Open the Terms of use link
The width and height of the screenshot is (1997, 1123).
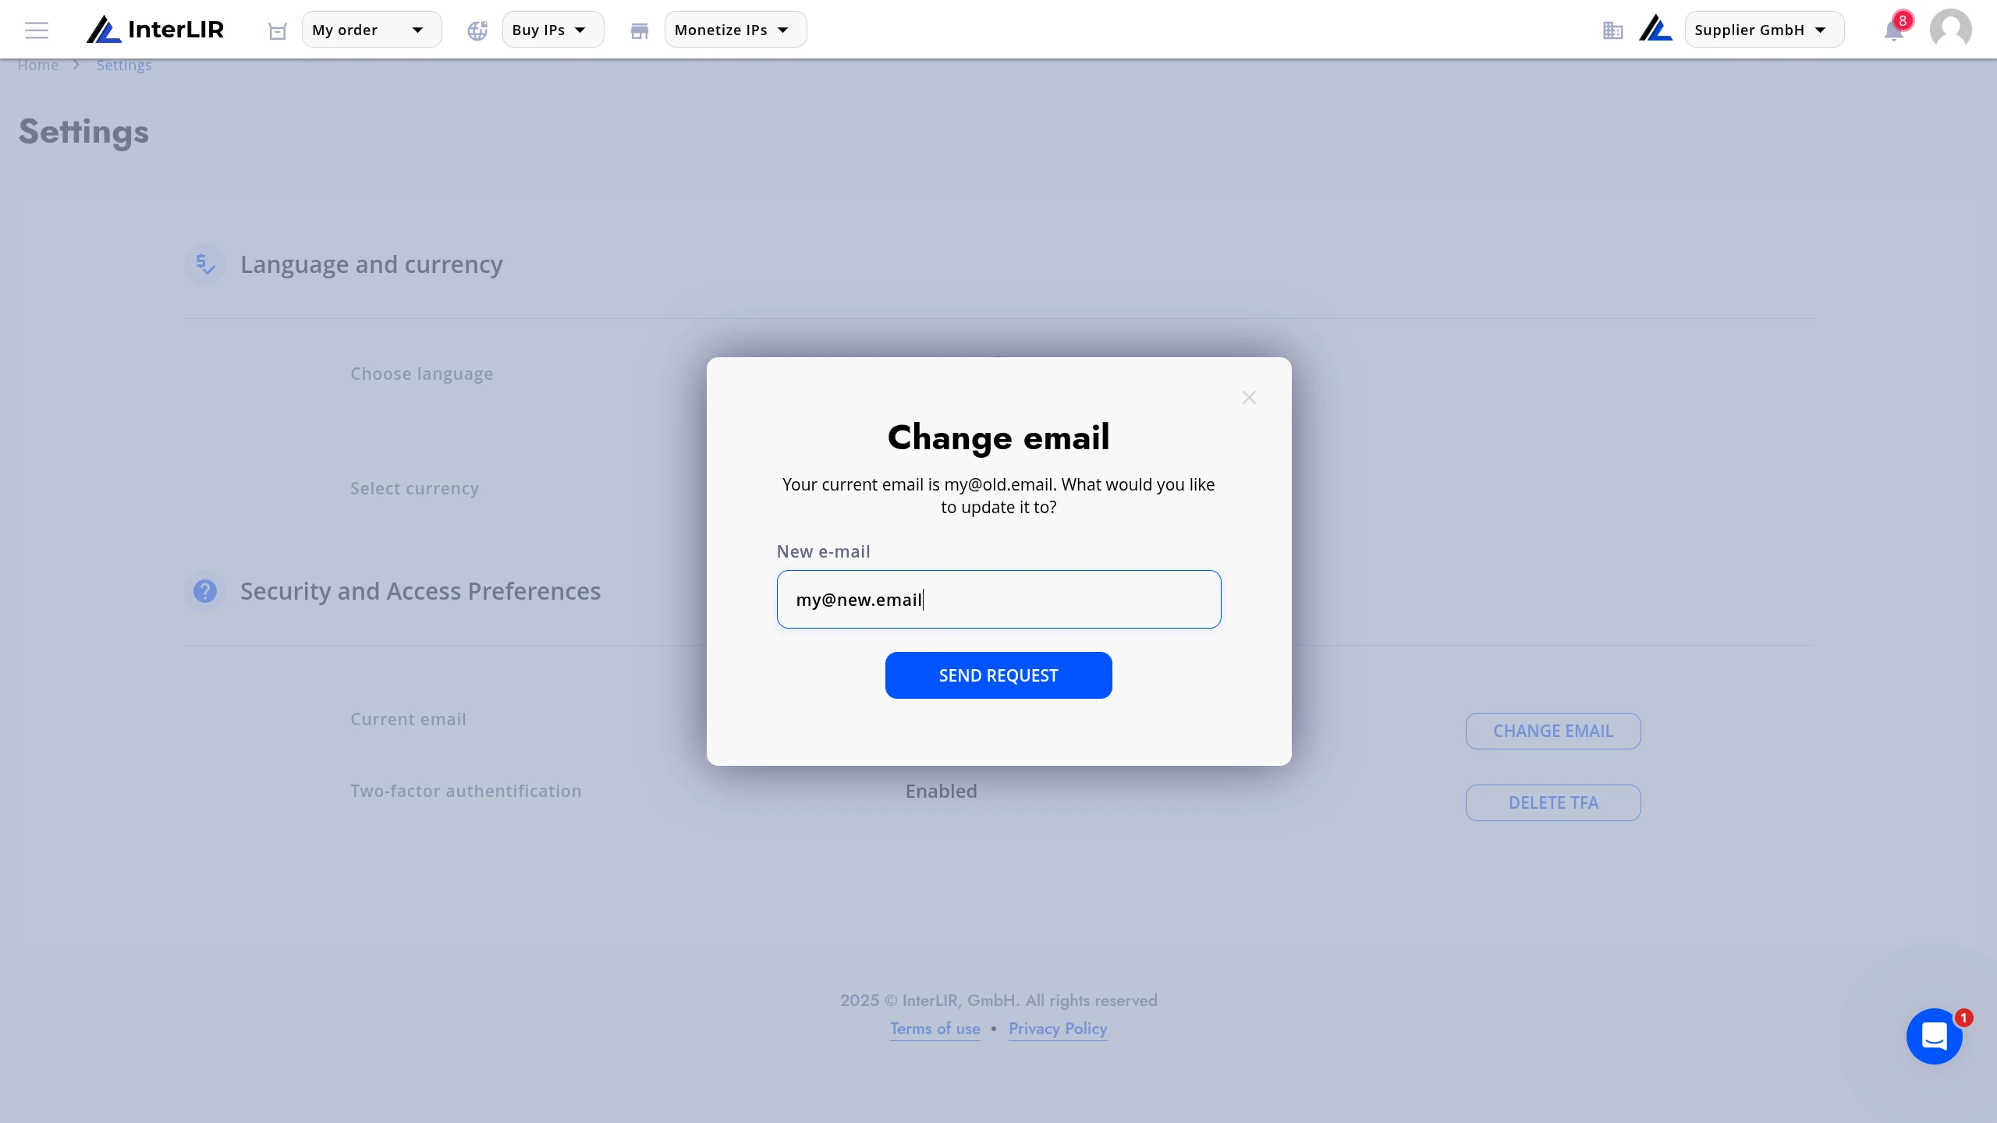(935, 1029)
